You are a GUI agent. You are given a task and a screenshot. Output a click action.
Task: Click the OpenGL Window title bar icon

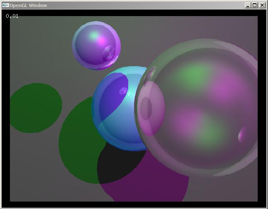coord(5,5)
